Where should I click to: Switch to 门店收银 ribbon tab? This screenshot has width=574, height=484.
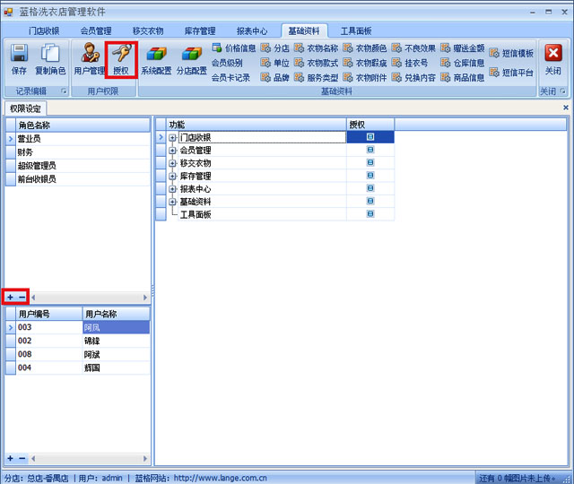[x=44, y=31]
